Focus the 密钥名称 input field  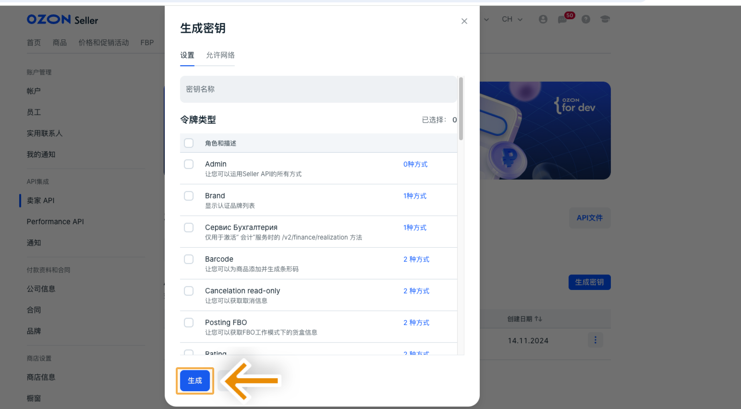click(x=318, y=89)
